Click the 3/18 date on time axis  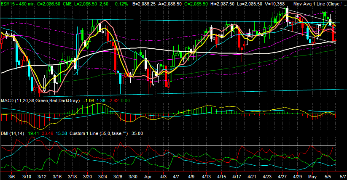coord(73,177)
